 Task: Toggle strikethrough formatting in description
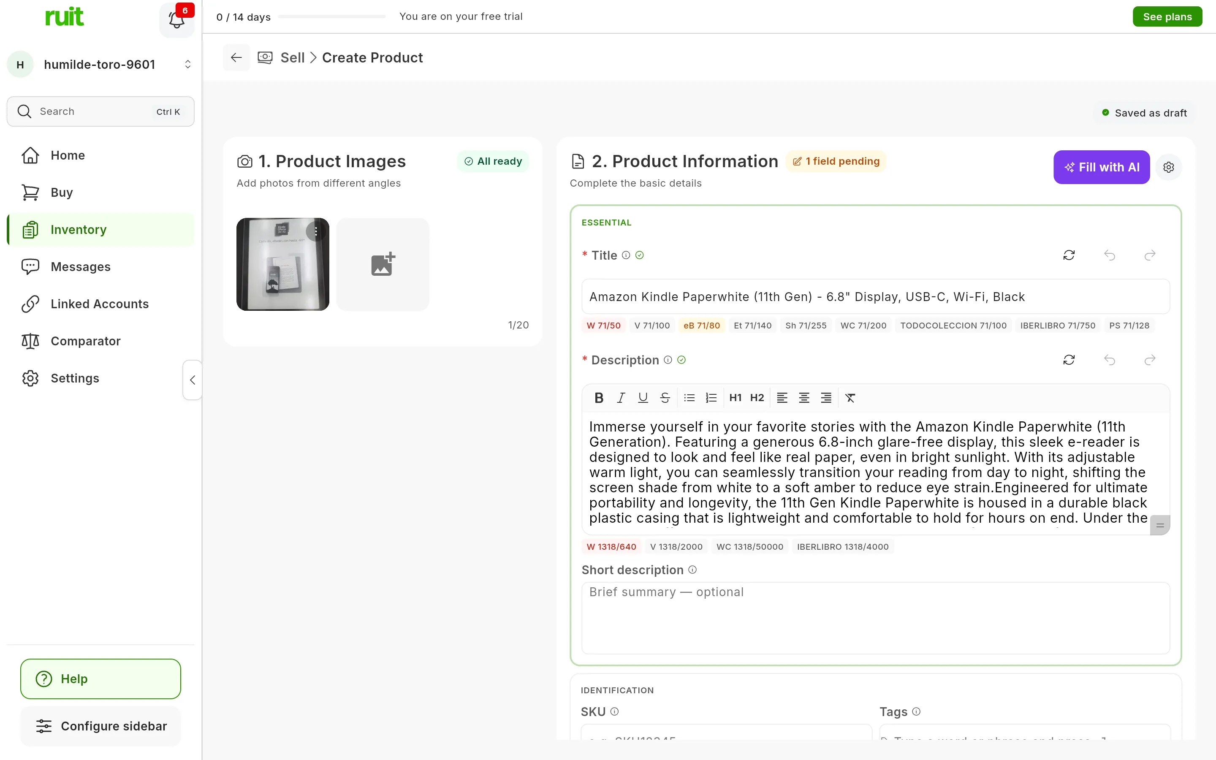[x=665, y=398]
